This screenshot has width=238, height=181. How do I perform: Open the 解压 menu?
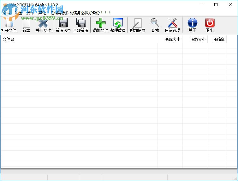point(19,13)
